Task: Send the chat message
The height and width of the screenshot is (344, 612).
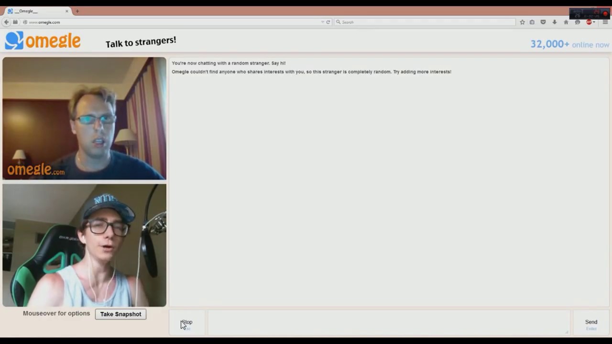Action: pyautogui.click(x=591, y=322)
